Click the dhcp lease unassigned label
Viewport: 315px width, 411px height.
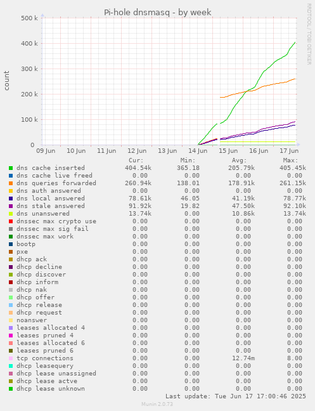pyautogui.click(x=56, y=373)
